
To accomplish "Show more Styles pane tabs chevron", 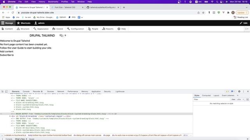I will (x=238, y=95).
